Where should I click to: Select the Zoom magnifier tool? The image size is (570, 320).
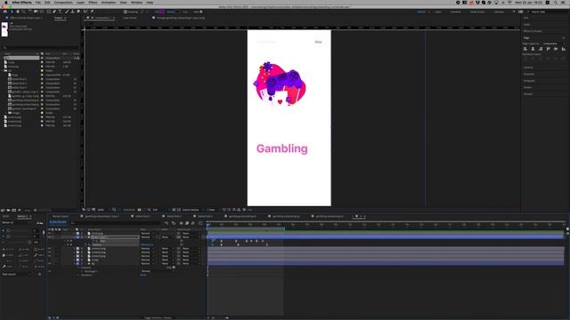coord(24,12)
